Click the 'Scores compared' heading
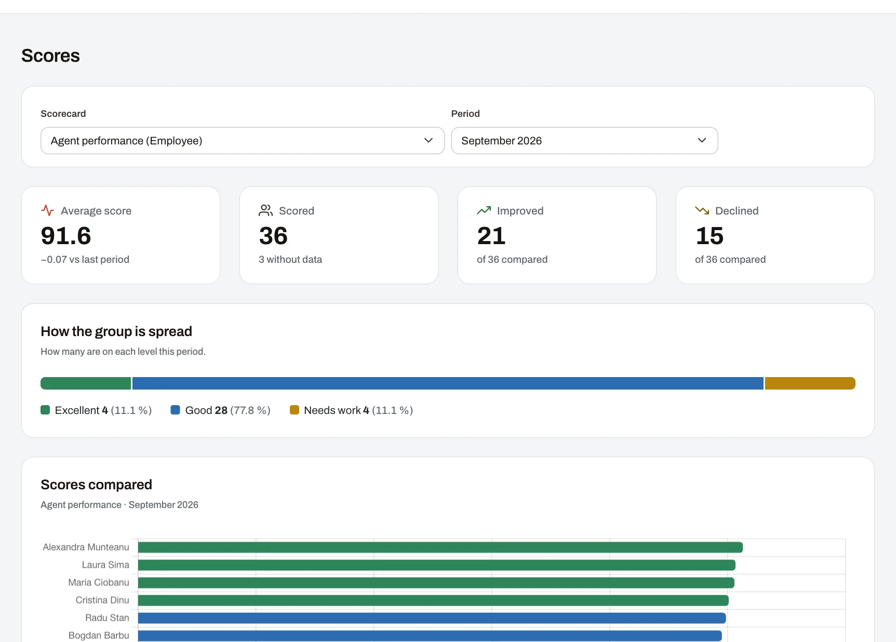This screenshot has width=896, height=642. click(97, 485)
